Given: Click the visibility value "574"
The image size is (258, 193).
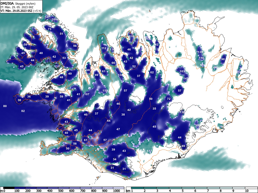Looking at the screenshot, I should [x=203, y=65].
